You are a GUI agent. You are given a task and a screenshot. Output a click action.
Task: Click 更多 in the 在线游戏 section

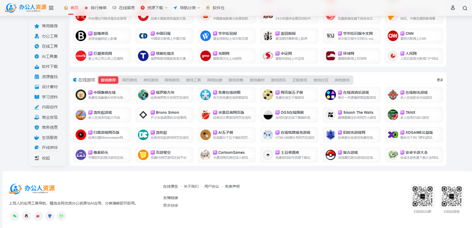(x=440, y=80)
